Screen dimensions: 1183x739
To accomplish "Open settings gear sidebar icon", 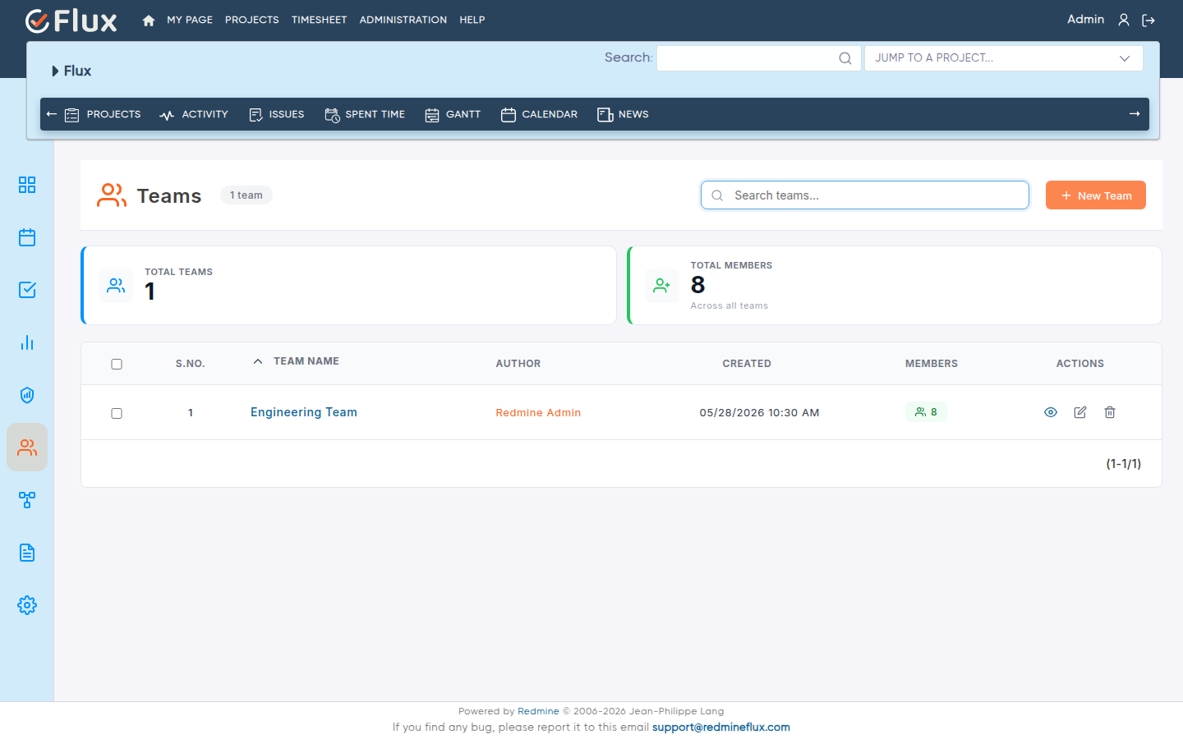I will (x=27, y=605).
